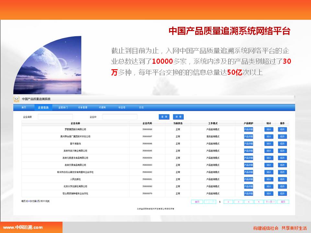Click the 企业代码 column header

coord(147,123)
